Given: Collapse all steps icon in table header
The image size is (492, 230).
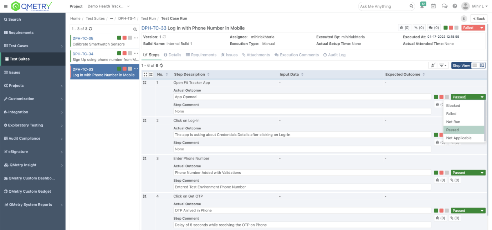Looking at the screenshot, I should [151, 74].
